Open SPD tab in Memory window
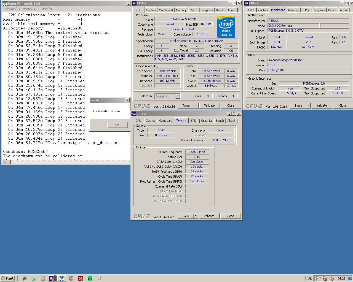The height and width of the screenshot is (282, 353). [194, 121]
